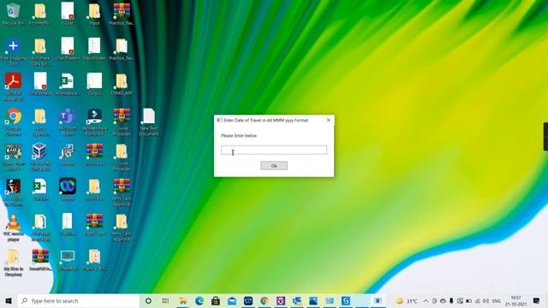Click the Windows Start button
This screenshot has width=548, height=308.
(9, 300)
